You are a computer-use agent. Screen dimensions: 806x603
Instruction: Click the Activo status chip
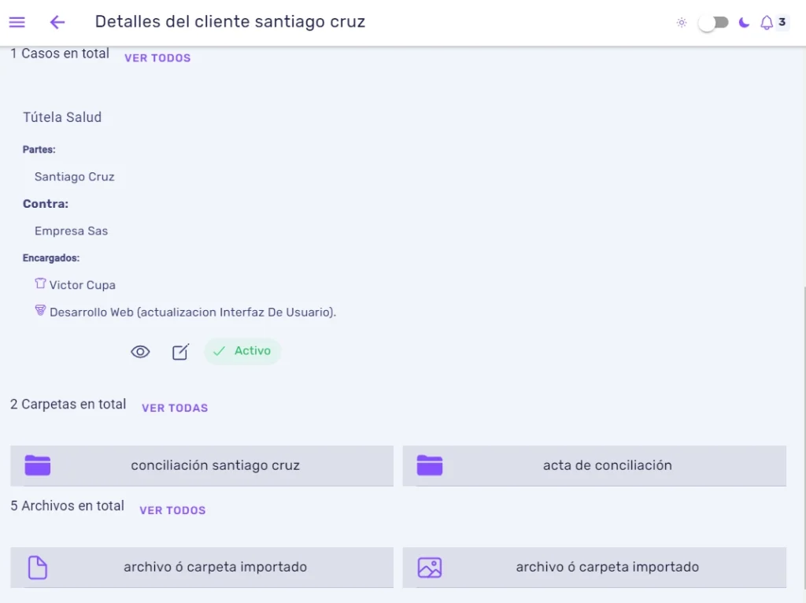click(x=242, y=351)
